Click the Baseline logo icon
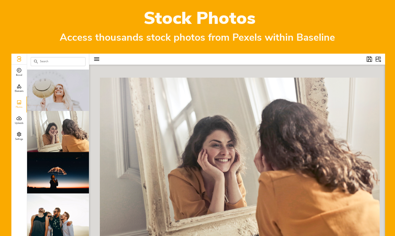 coord(19,59)
